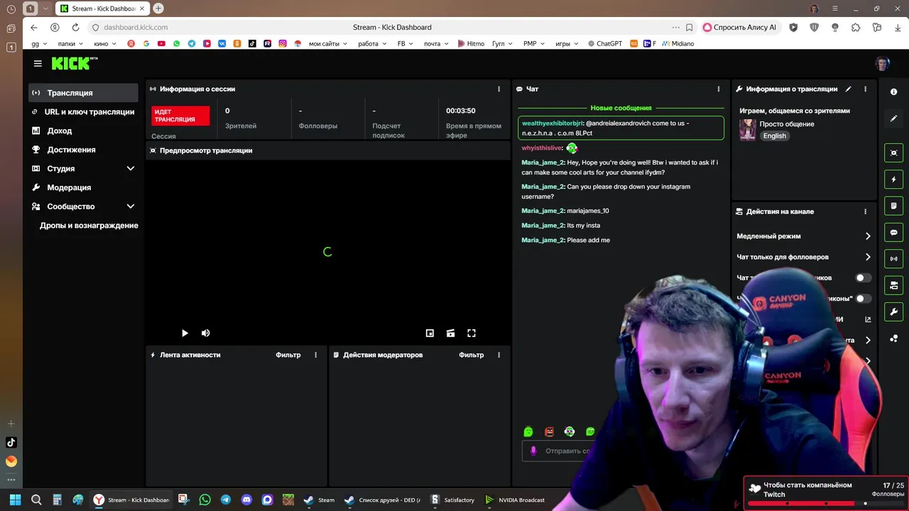Click the Новые сообщения divider link
The height and width of the screenshot is (511, 909).
[621, 108]
